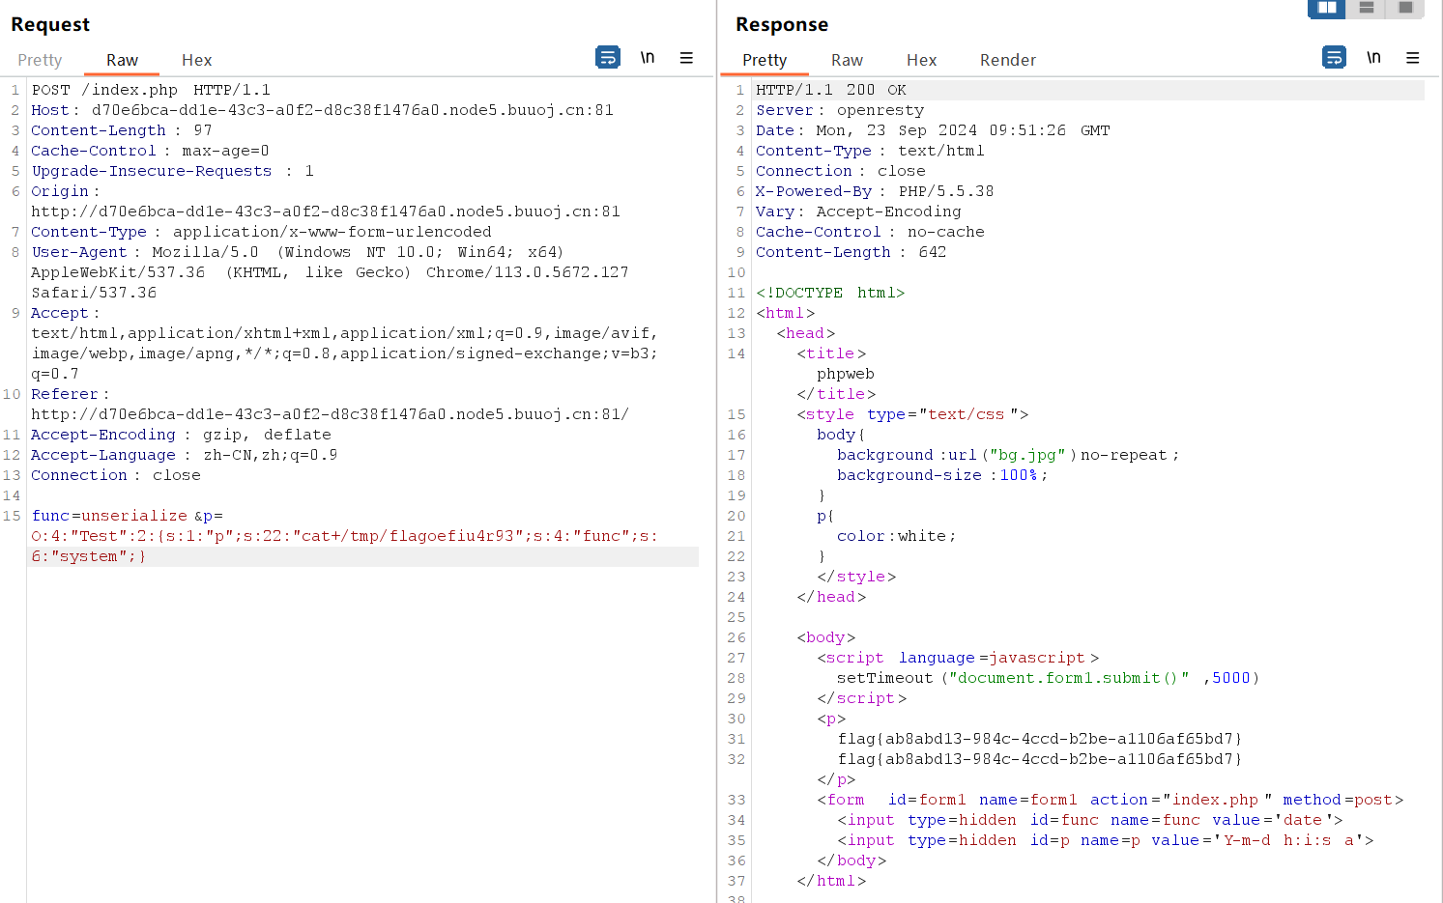The image size is (1443, 903).
Task: Click the Accept-Encoding gzip, deflate header
Action: click(181, 435)
